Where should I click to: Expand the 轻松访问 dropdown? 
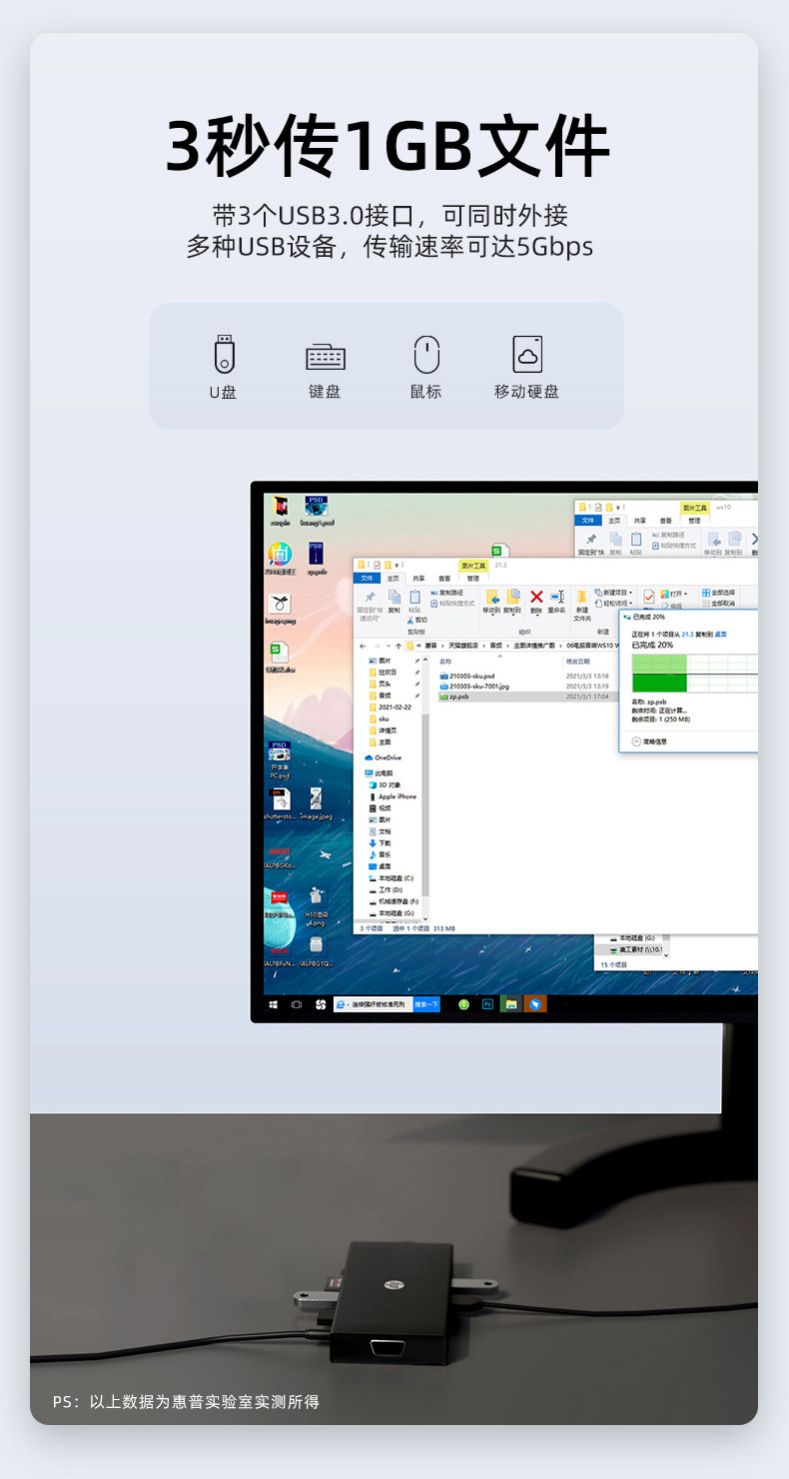click(612, 604)
